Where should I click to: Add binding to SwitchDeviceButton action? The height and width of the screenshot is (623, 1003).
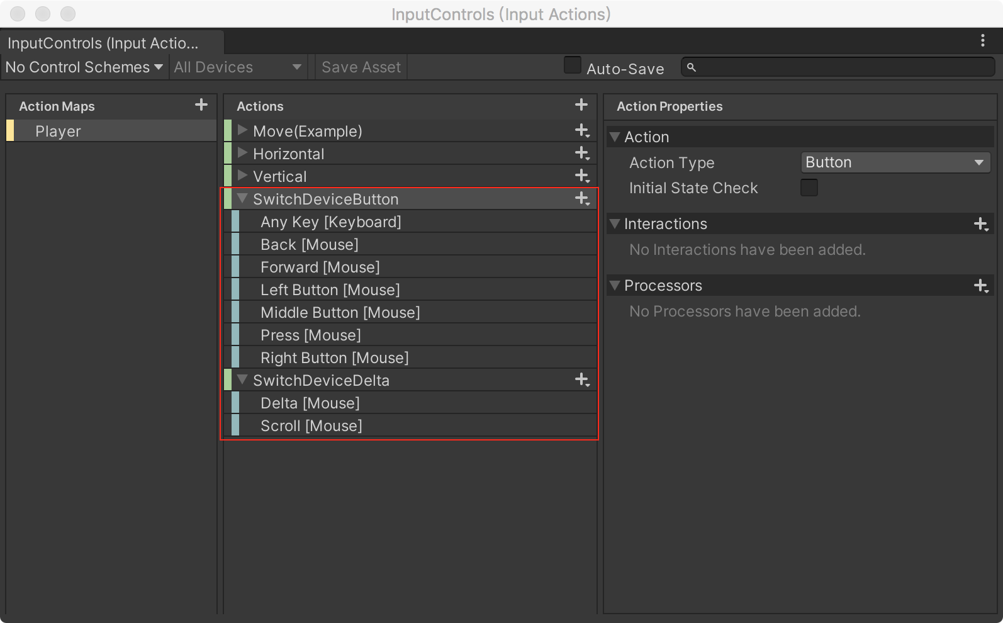(582, 199)
